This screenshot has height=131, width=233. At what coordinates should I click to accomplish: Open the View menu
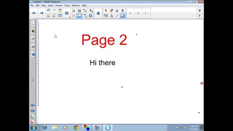[44, 5]
